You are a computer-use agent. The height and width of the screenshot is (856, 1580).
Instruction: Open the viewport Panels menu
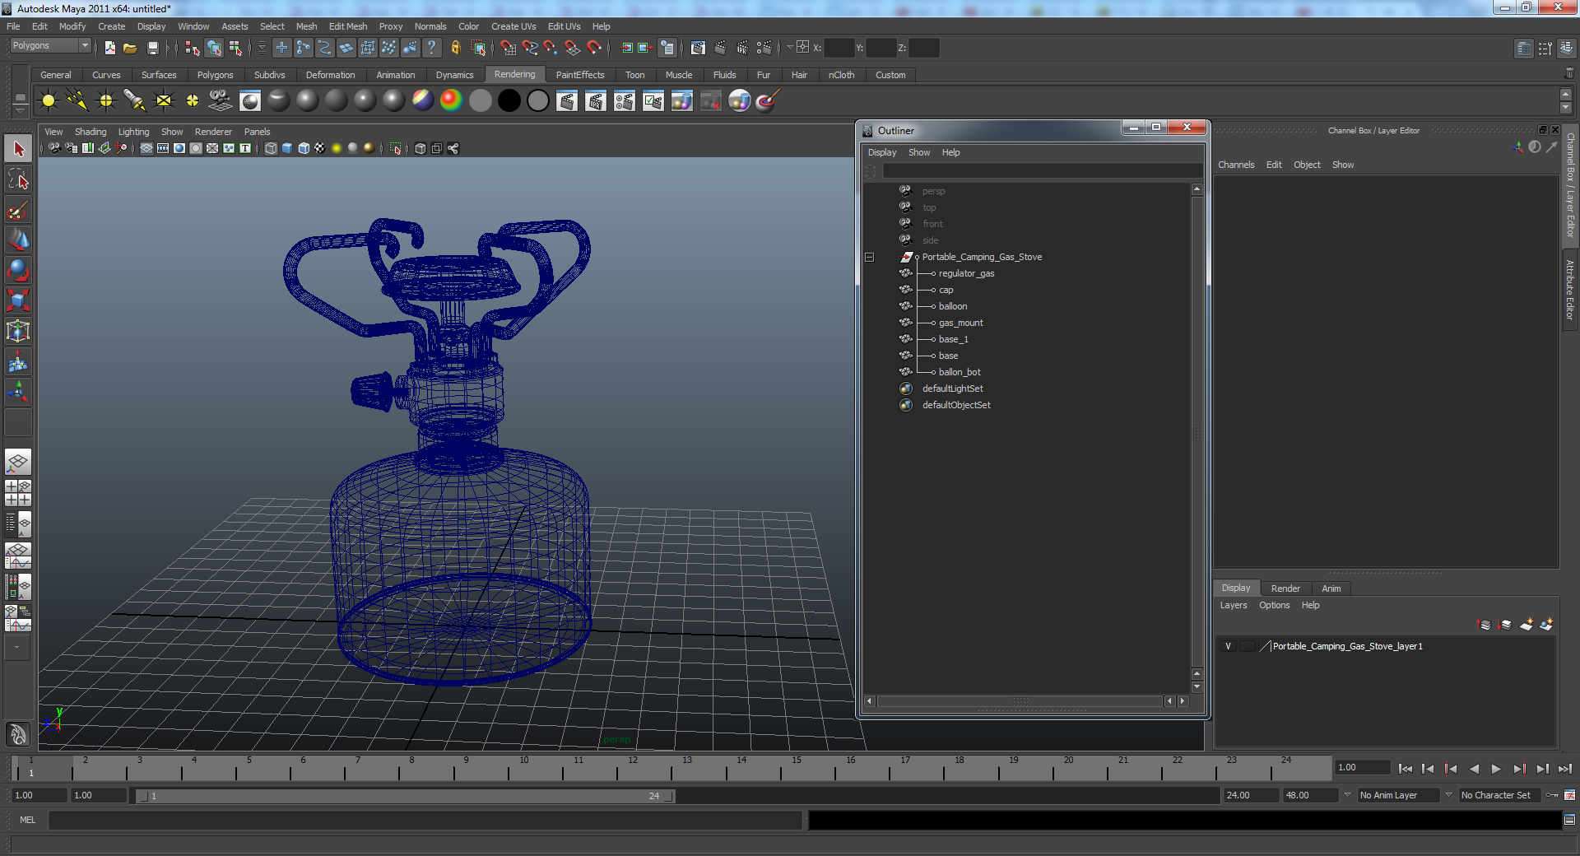tap(257, 132)
